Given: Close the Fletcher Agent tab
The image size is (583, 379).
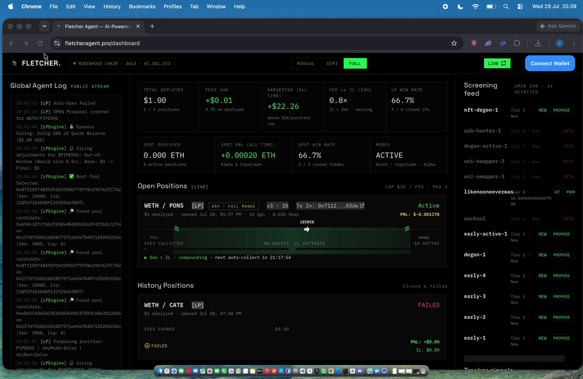Looking at the screenshot, I should coord(138,26).
